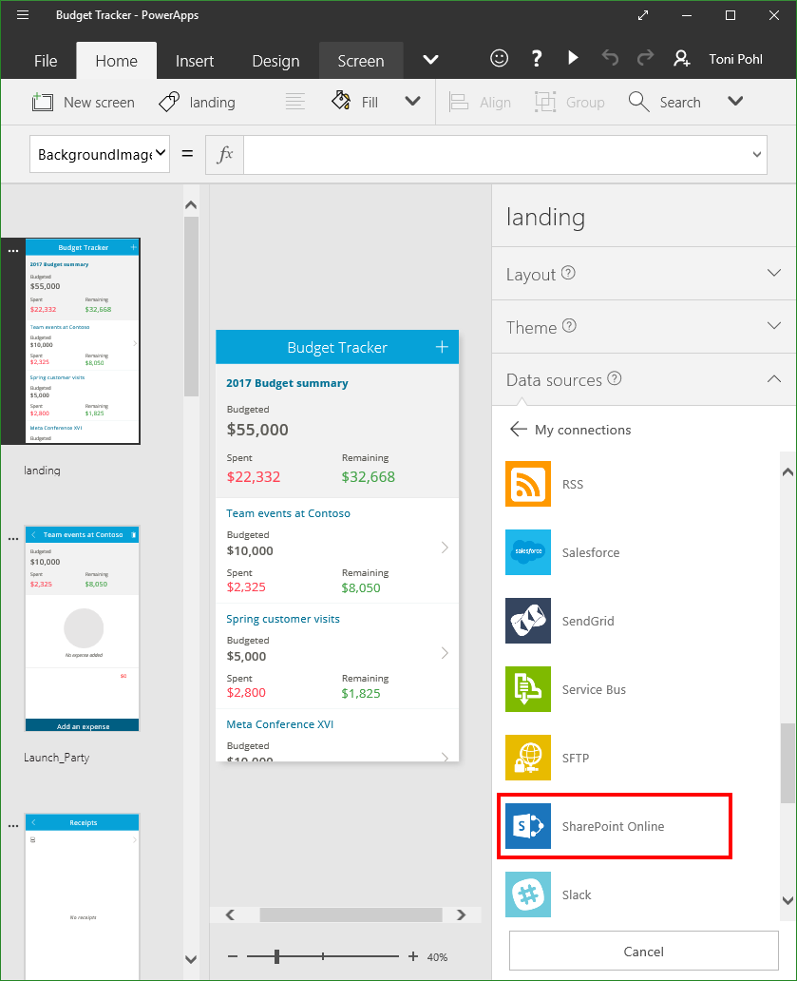Select the Fill paint bucket icon
797x981 pixels.
(340, 101)
